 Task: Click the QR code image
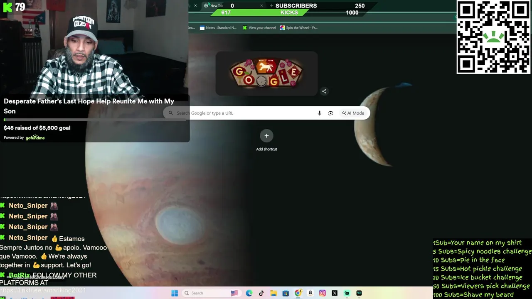pyautogui.click(x=494, y=37)
